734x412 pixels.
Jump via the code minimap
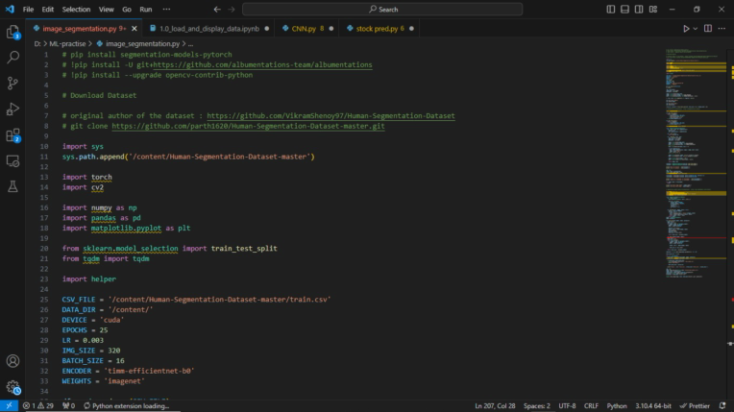point(697,164)
